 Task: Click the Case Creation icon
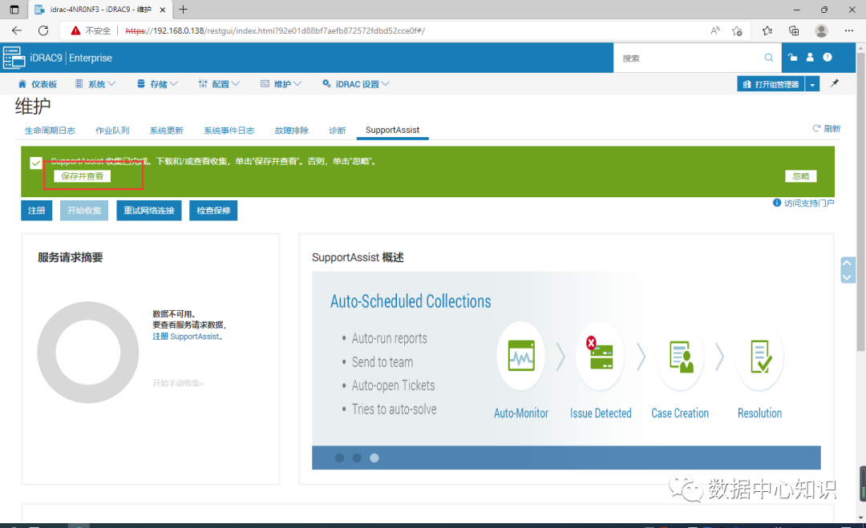681,356
